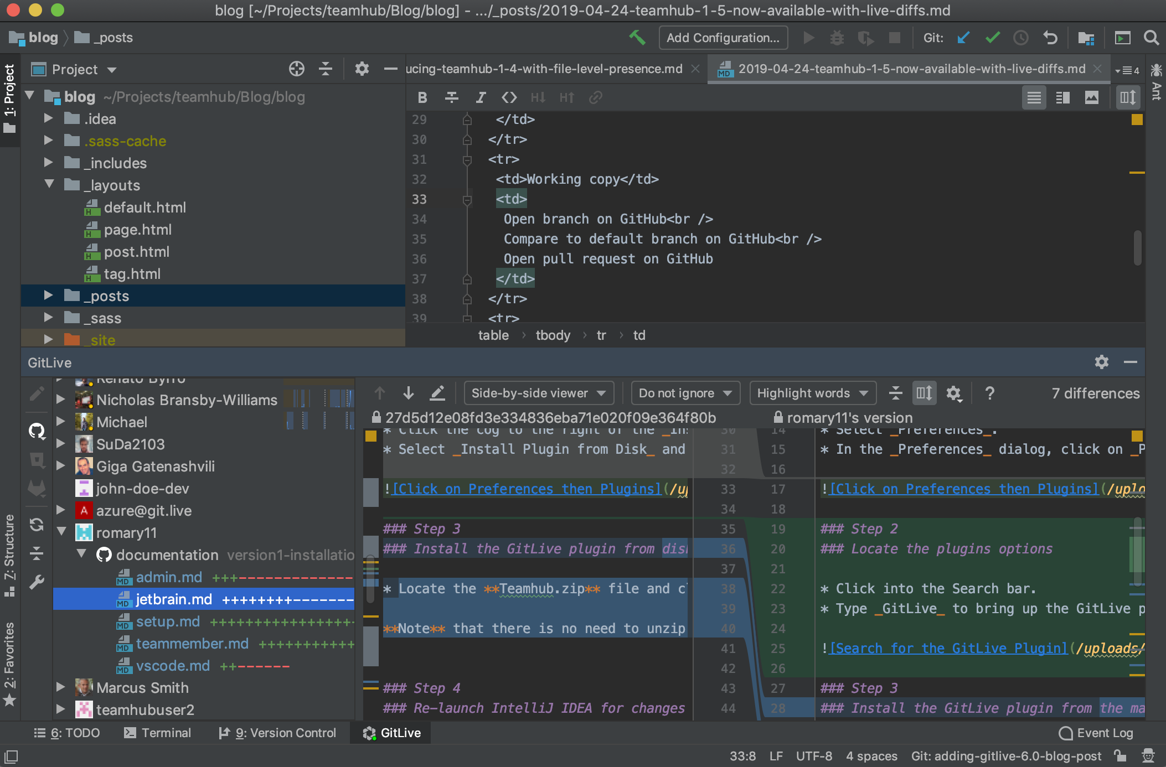Screen dimensions: 1166x767
Task: Click the Italic formatting icon
Action: point(481,97)
